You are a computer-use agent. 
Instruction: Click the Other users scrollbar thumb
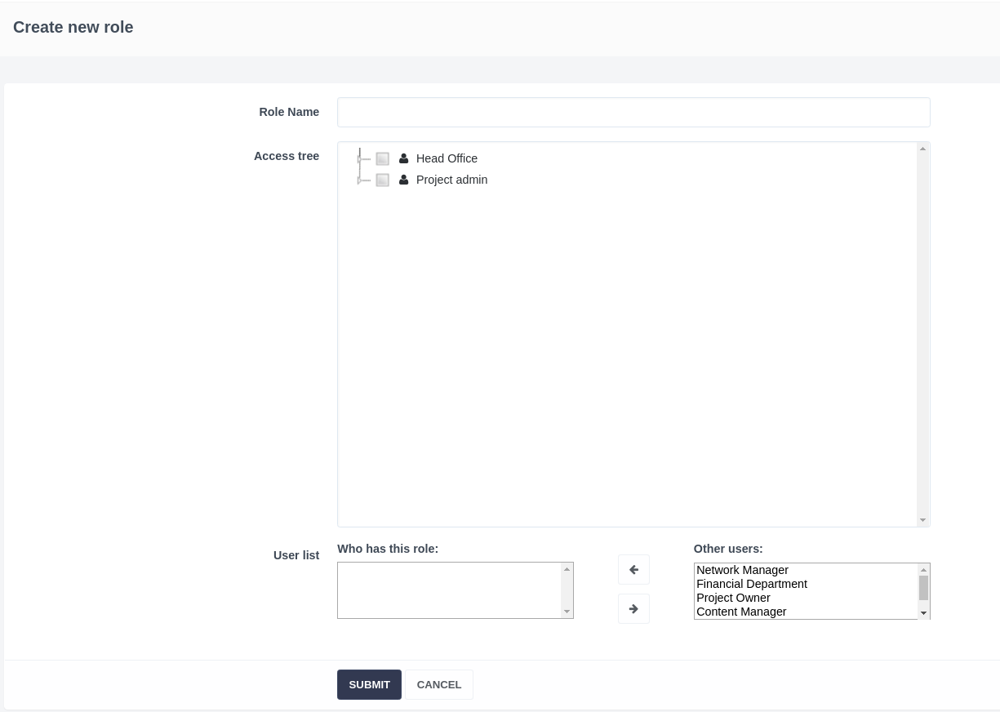coord(923,588)
